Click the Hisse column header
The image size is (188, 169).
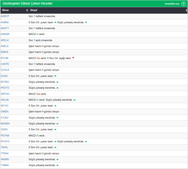point(6,10)
